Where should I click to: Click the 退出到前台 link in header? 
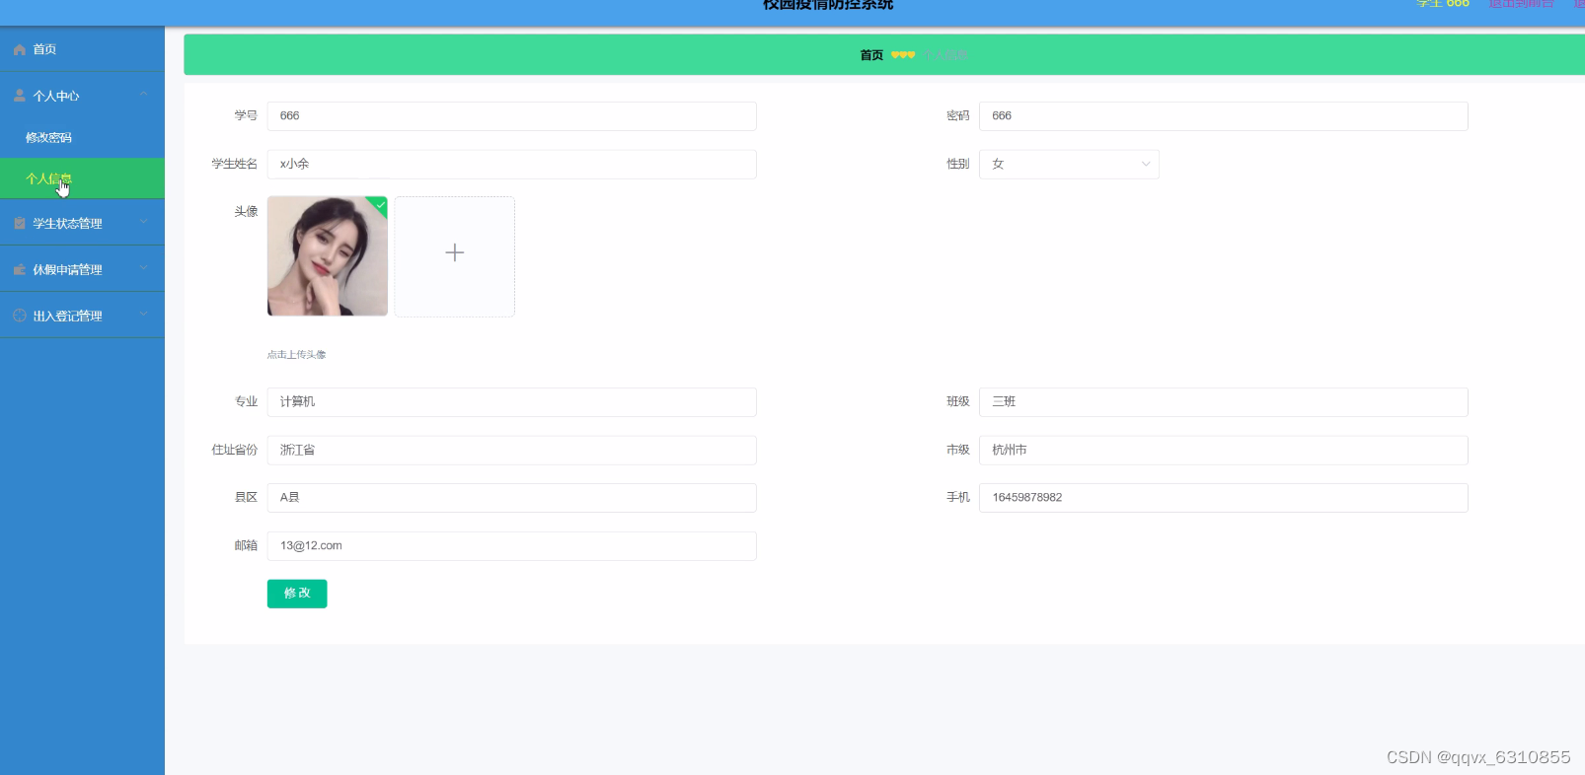[x=1521, y=4]
